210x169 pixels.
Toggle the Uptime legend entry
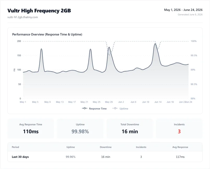point(120,108)
